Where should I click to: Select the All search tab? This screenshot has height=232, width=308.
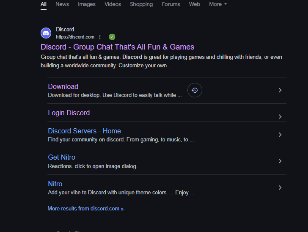(x=44, y=4)
